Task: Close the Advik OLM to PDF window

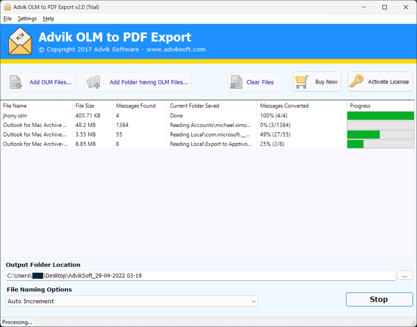Action: [406, 7]
